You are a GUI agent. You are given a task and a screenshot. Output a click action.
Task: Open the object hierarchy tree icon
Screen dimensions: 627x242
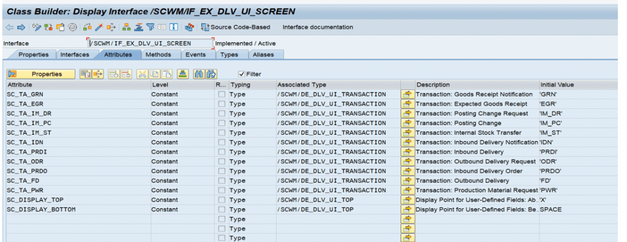click(x=126, y=27)
